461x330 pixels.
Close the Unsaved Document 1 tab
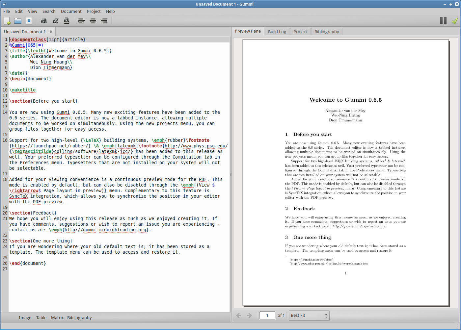point(51,32)
